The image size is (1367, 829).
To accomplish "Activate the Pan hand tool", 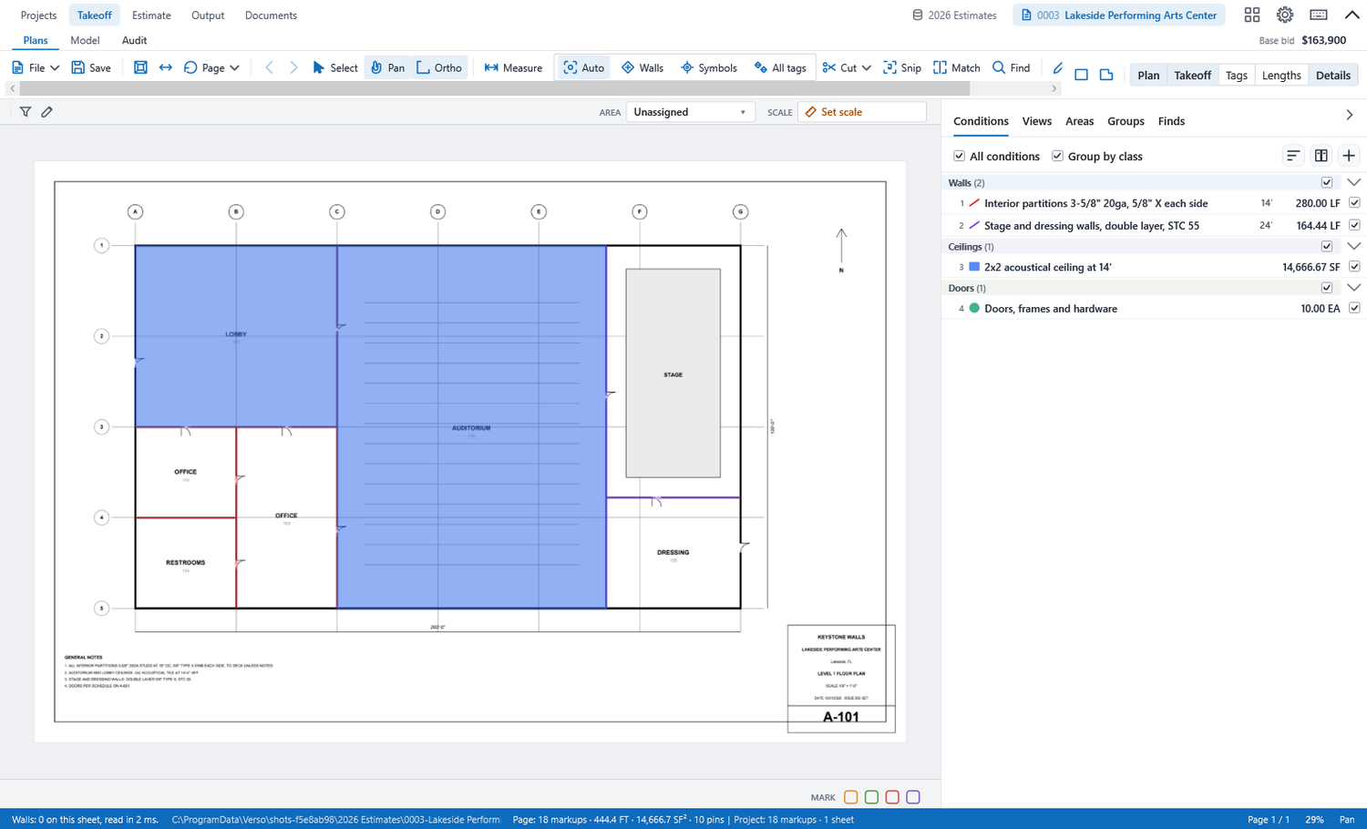I will [387, 67].
